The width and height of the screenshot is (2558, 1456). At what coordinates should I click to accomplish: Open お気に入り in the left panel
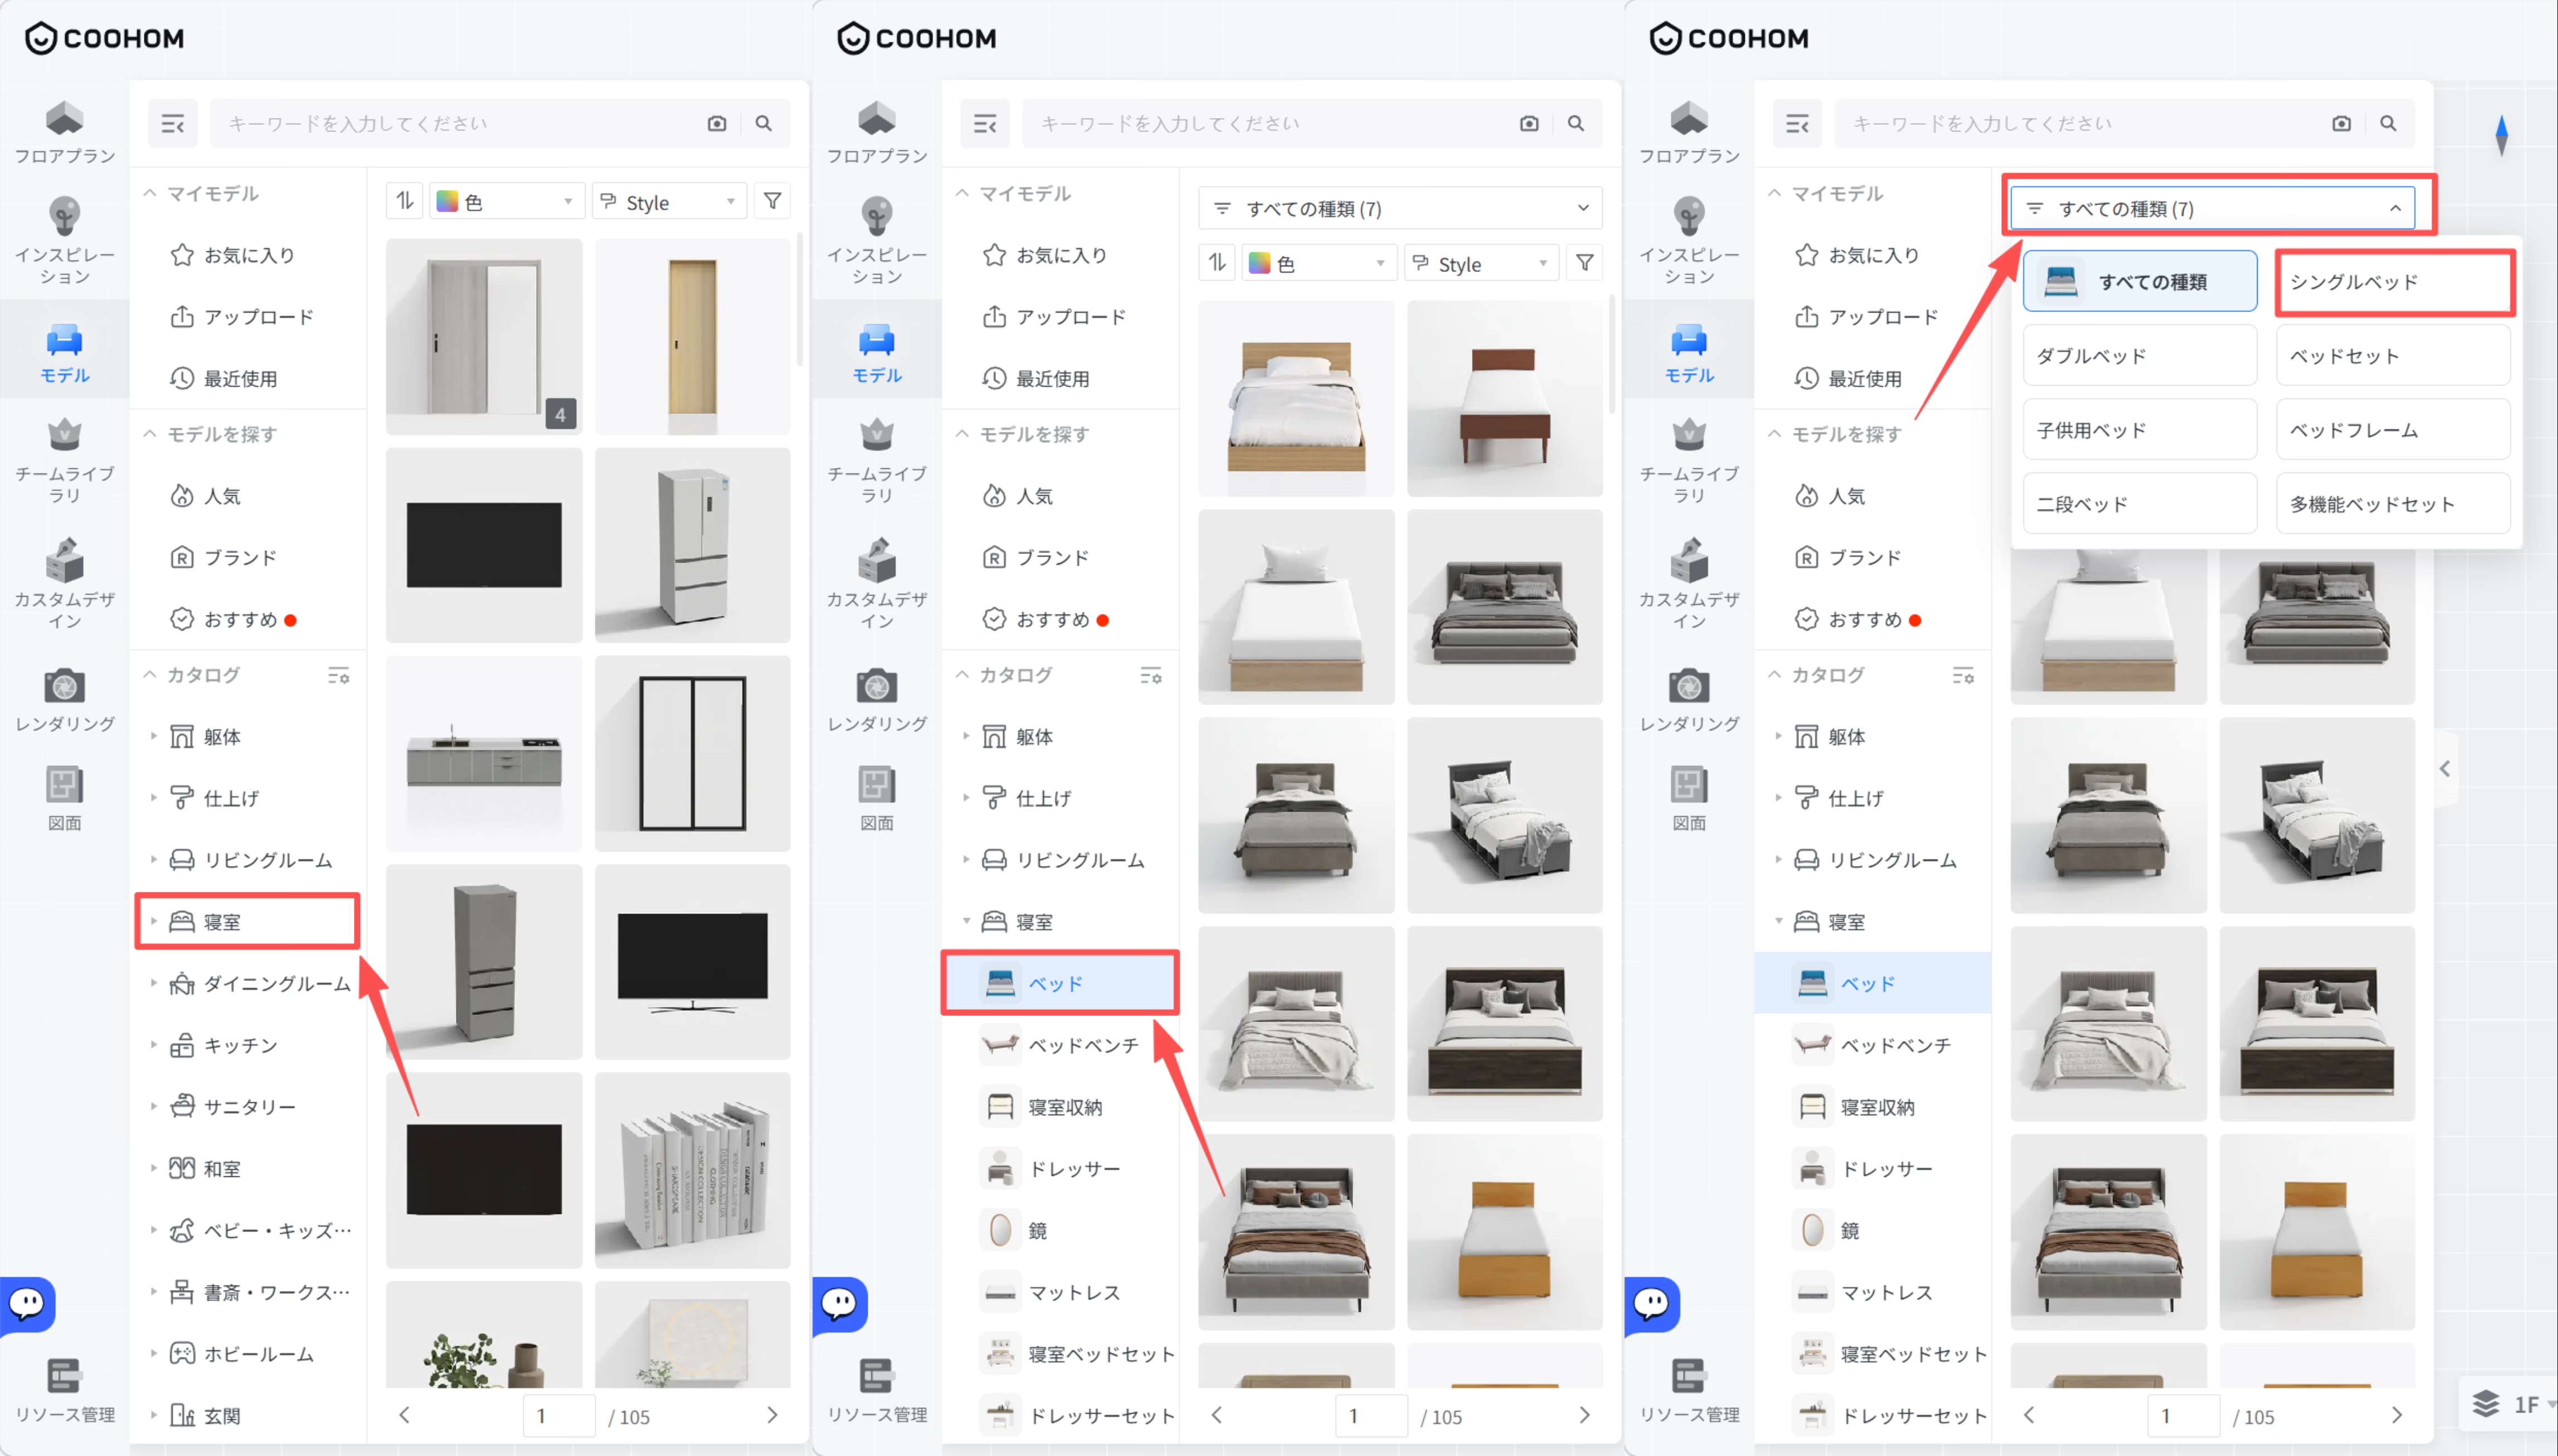coord(247,255)
